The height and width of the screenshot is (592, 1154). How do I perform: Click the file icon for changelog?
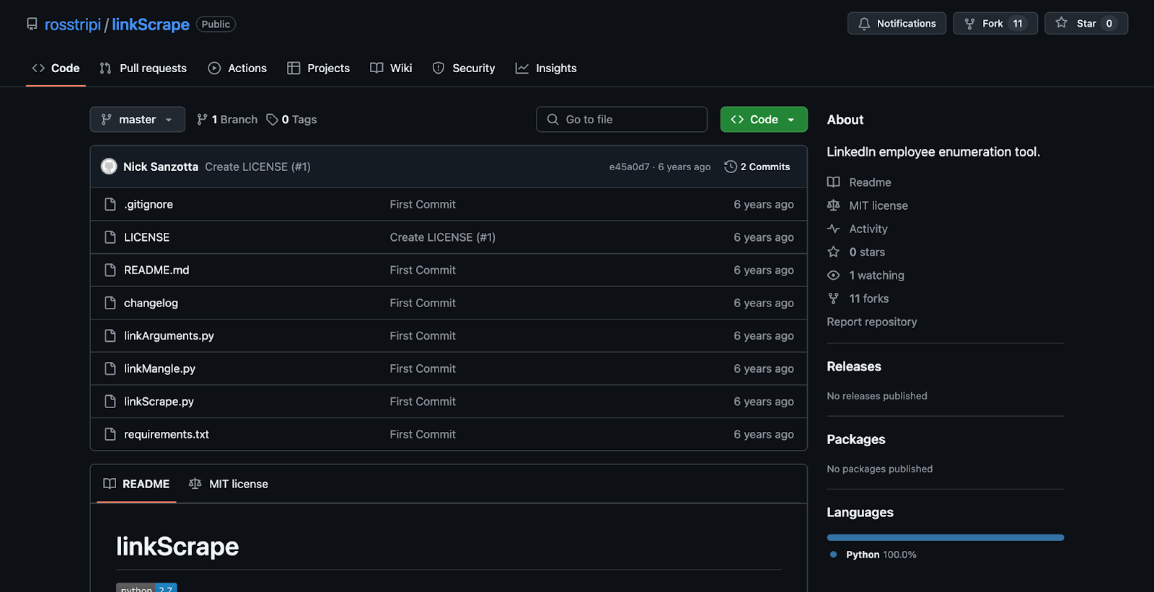(x=110, y=303)
